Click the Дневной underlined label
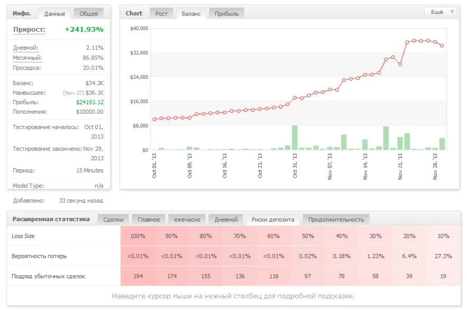Screen dimensions: 467x310 [x=25, y=48]
